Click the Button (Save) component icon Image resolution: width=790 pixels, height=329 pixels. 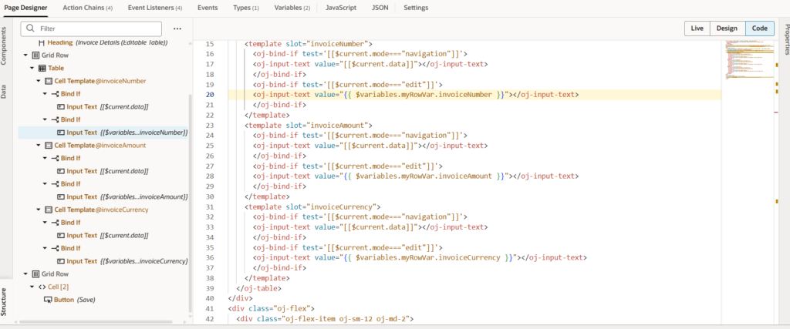click(x=48, y=300)
